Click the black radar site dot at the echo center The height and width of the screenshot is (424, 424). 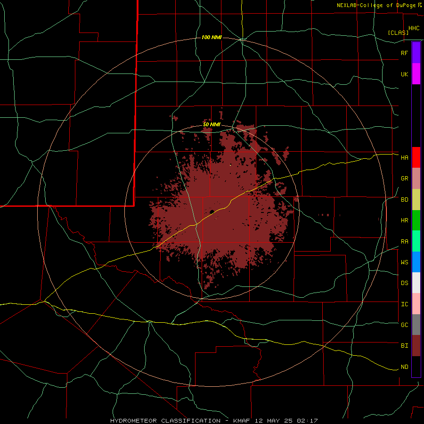tap(212, 212)
